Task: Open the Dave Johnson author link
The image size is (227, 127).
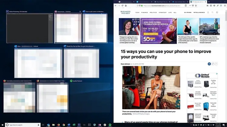Action: click(125, 64)
